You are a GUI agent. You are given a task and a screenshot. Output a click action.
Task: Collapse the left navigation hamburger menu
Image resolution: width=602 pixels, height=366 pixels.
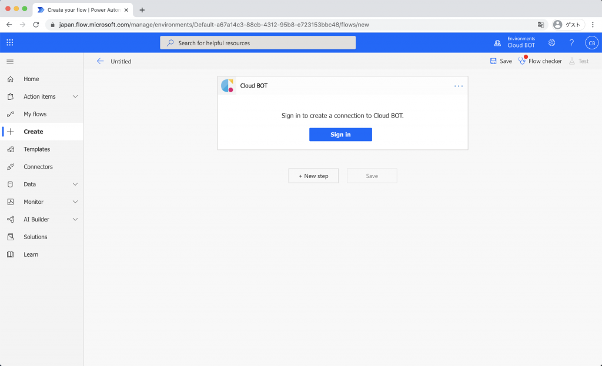click(x=10, y=61)
